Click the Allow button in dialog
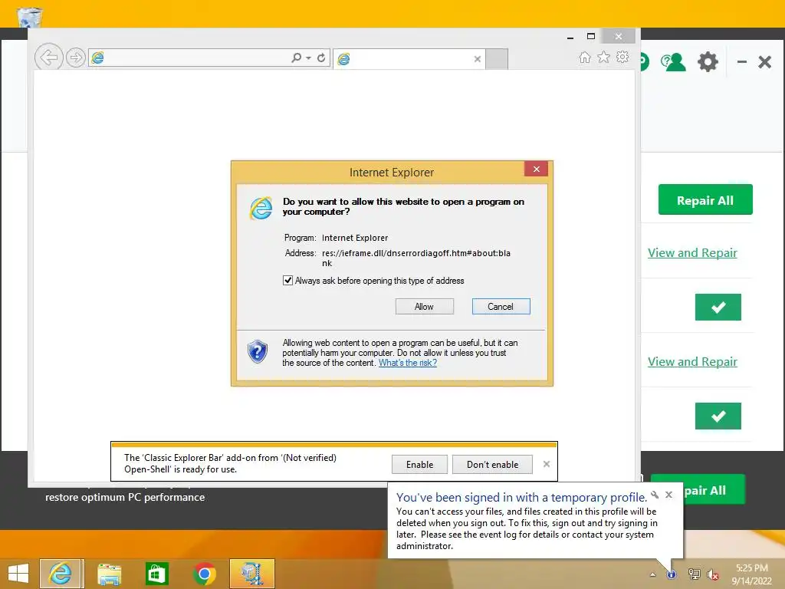This screenshot has height=589, width=785. tap(424, 307)
